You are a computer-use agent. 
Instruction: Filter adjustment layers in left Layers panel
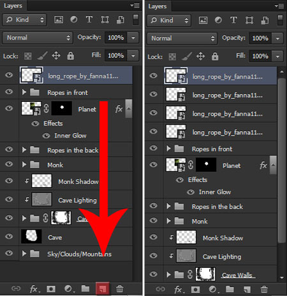pos(74,20)
